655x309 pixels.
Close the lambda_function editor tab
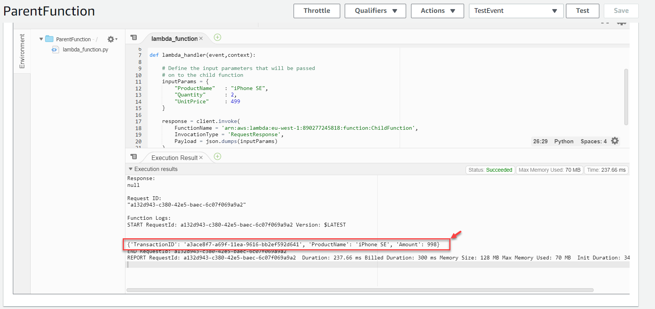201,39
